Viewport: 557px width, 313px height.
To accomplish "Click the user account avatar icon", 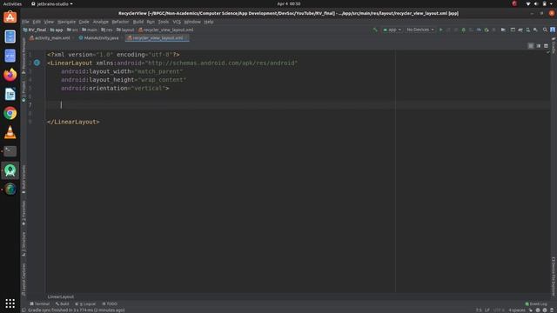I will pos(553,30).
